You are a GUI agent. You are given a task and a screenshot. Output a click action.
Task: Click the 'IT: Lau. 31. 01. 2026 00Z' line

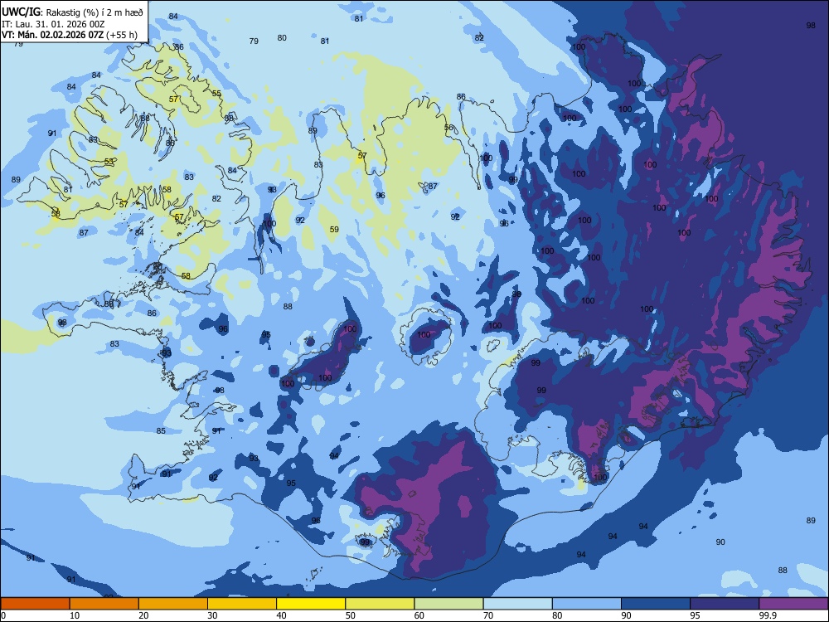coord(53,24)
